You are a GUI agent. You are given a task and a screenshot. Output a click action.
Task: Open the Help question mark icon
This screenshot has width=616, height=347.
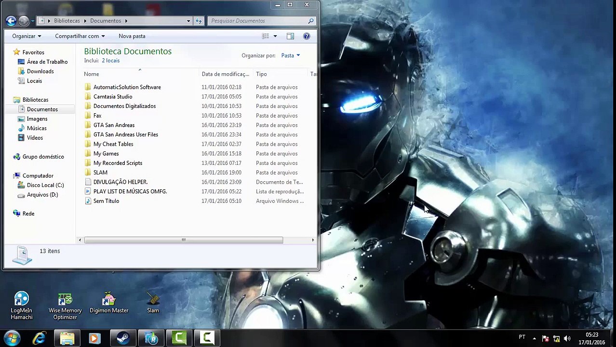point(307,36)
